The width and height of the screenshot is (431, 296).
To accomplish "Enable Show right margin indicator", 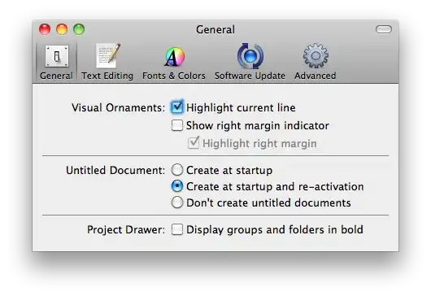I will pos(176,125).
